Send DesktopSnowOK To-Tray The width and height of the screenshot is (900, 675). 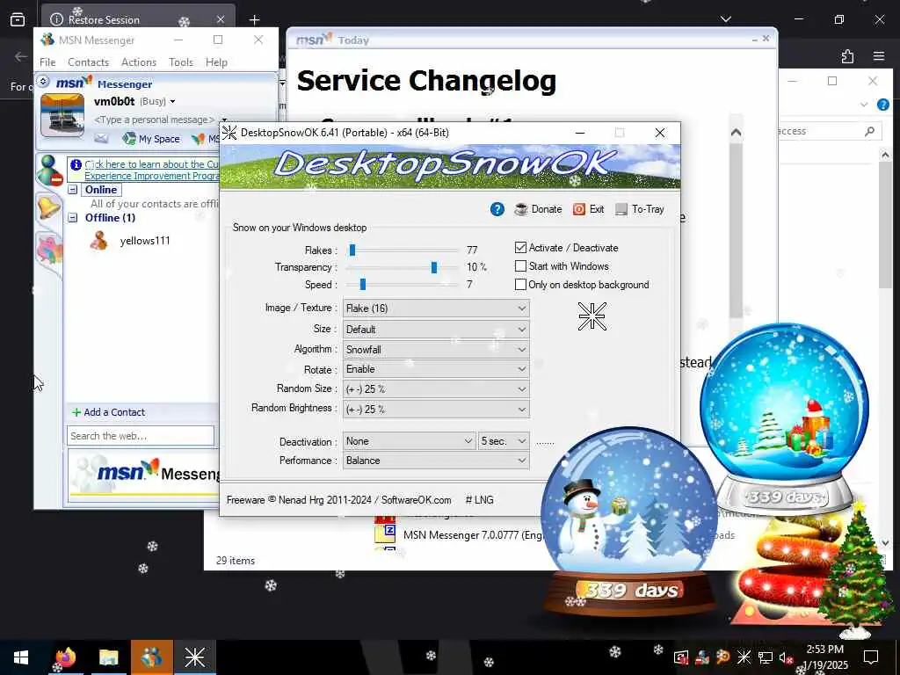(640, 209)
